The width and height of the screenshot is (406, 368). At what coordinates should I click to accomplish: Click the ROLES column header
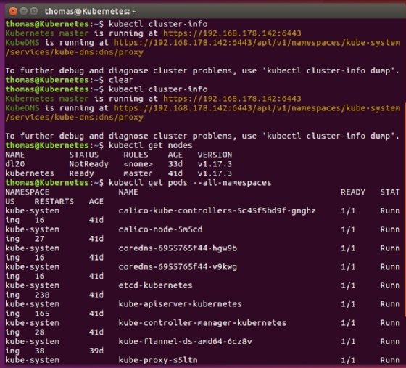click(136, 155)
